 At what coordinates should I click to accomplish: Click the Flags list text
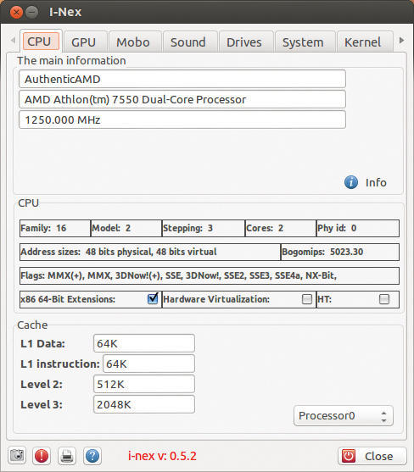179,275
